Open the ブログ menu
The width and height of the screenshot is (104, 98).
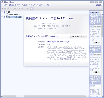[24, 5]
